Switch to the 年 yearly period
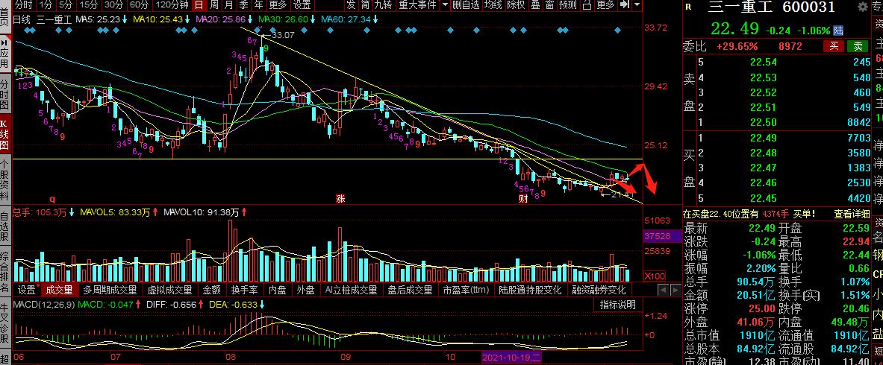The height and width of the screenshot is (365, 883). pos(258,5)
